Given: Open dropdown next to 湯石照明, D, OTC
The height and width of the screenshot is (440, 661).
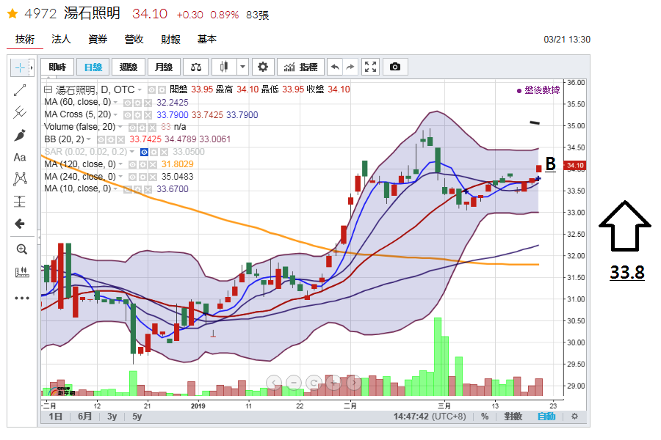Looking at the screenshot, I should click(140, 90).
